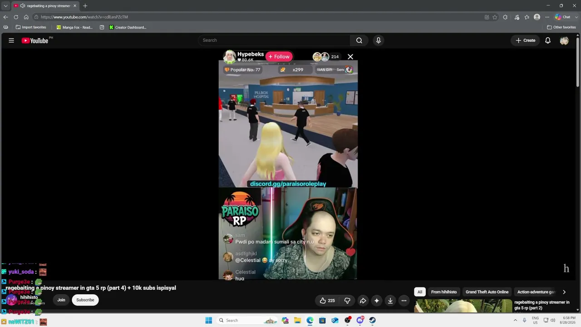Image resolution: width=581 pixels, height=327 pixels.
Task: Mute tab via the speaker icon
Action: click(x=22, y=6)
